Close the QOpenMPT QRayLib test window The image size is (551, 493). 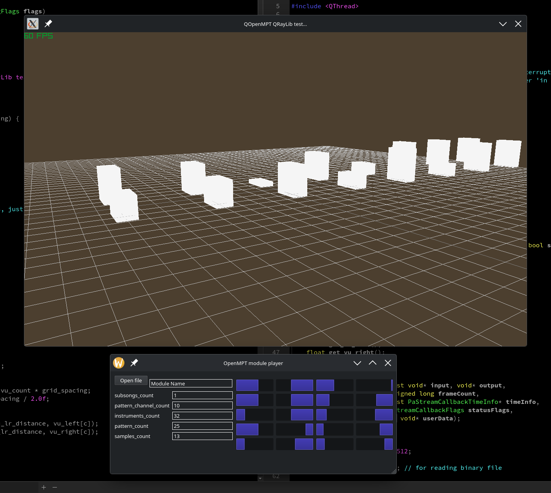coord(518,24)
